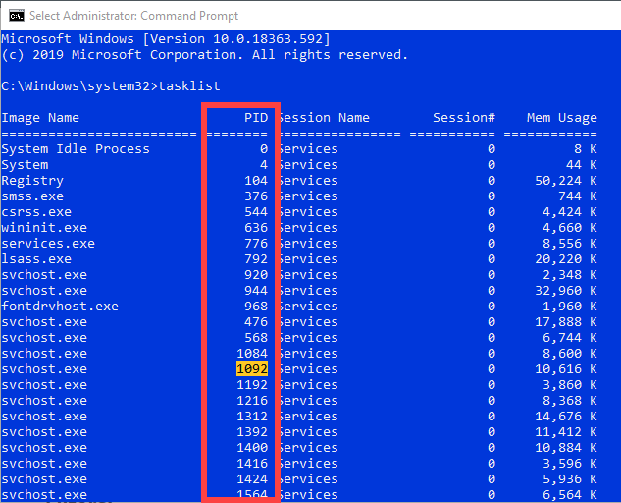Click PID 1084 of svchost.exe
This screenshot has width=621, height=503.
tap(252, 354)
